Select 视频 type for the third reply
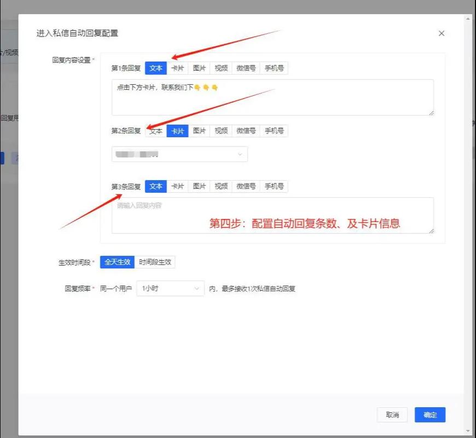Image resolution: width=476 pixels, height=438 pixels. [220, 186]
